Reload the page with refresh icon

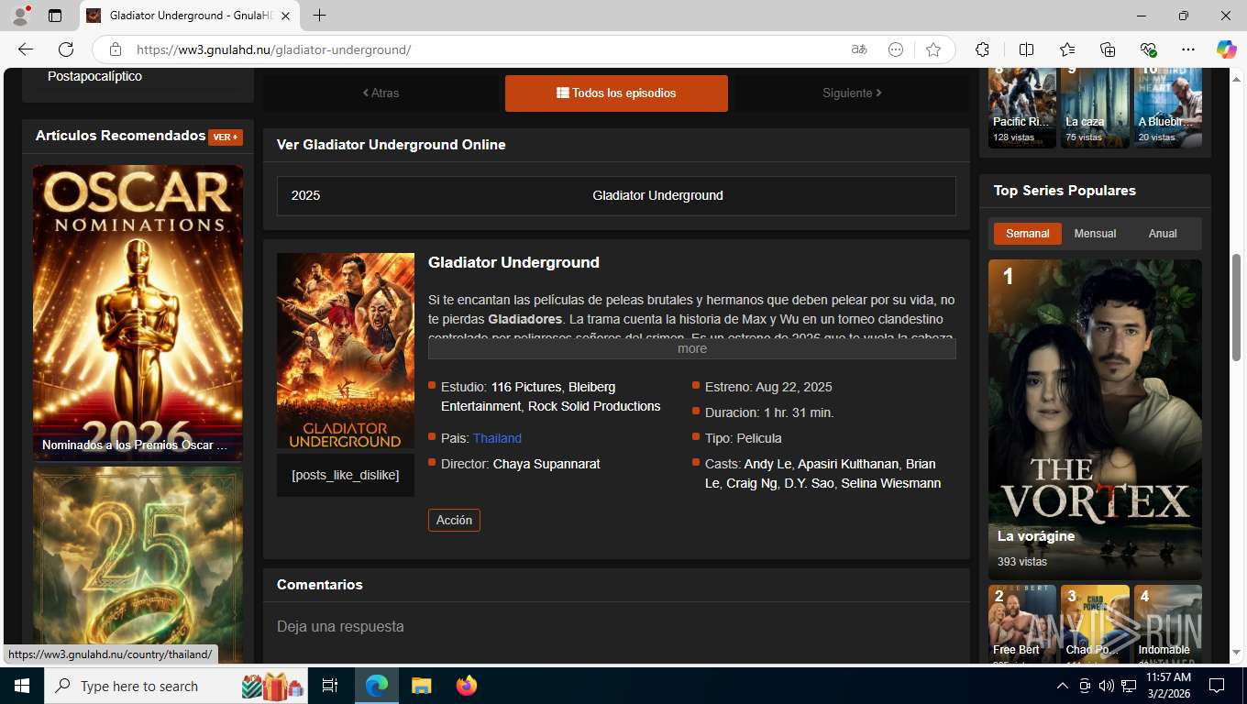66,49
